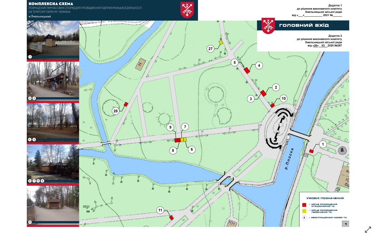Viewport: 376px width, 237px height.
Task: Click the red square linked to marker 28
Action: coord(126,104)
